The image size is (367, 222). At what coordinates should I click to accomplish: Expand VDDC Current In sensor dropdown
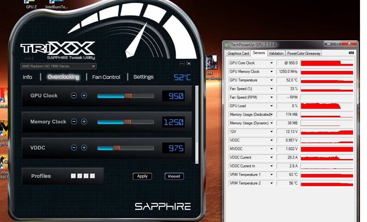click(x=271, y=166)
